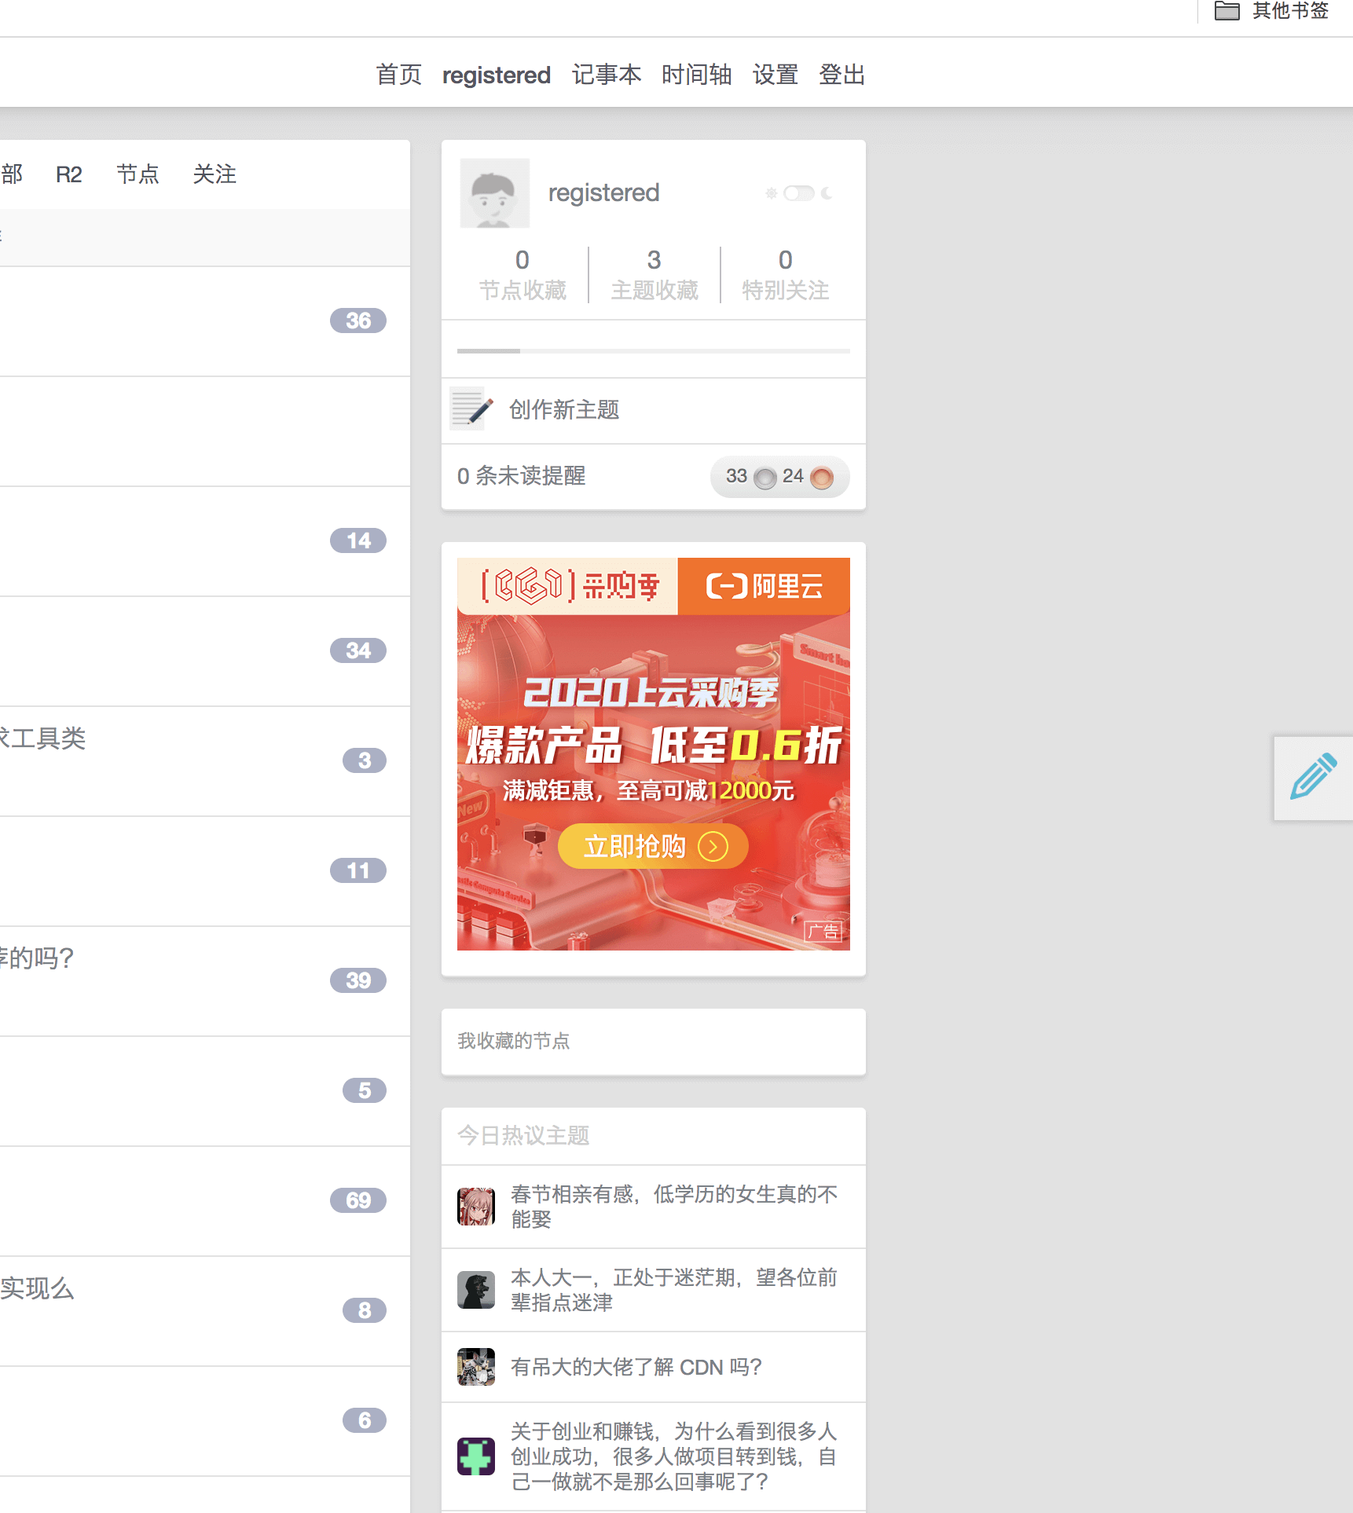Click avatar beside 本人大一 topic
This screenshot has width=1353, height=1513.
pyautogui.click(x=476, y=1290)
